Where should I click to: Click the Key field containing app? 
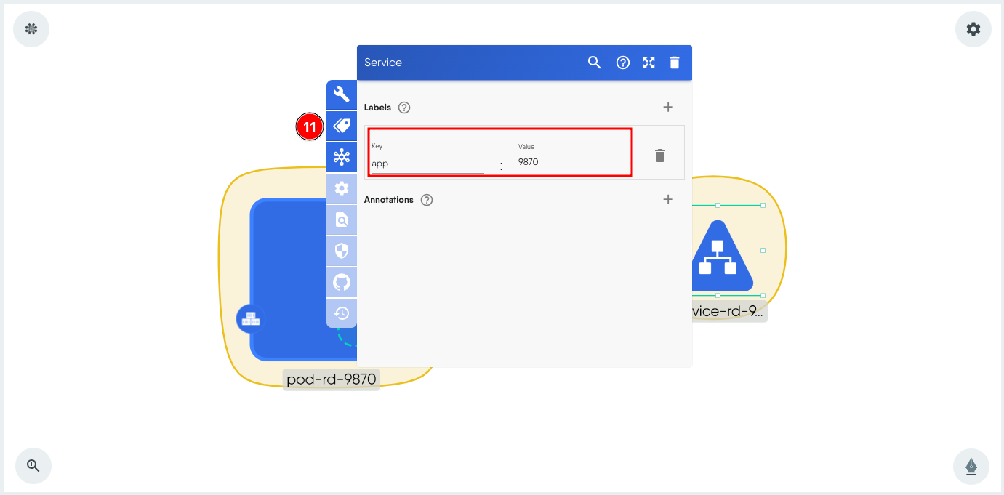tap(427, 164)
